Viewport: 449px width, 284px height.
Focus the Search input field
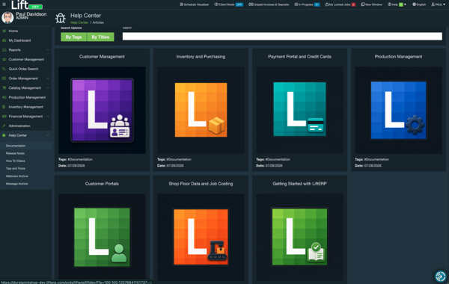tap(282, 36)
